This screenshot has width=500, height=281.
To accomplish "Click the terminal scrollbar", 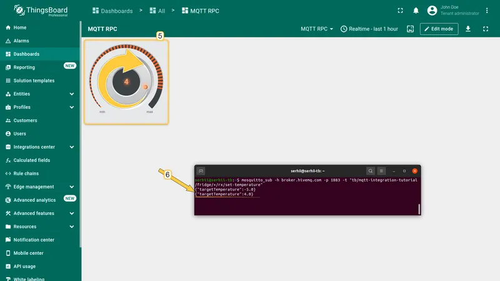I will click(x=419, y=209).
